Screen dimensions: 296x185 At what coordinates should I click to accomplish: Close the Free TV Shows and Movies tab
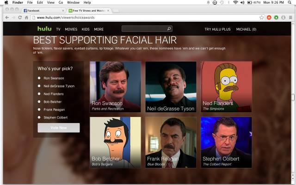(108, 11)
